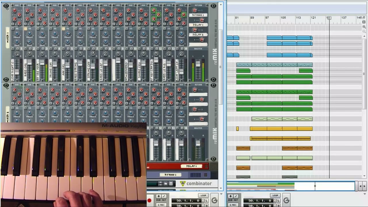This screenshot has height=207, width=368.
Task: Mute channel 5 in Mixer 1
Action: pyautogui.click(x=63, y=49)
